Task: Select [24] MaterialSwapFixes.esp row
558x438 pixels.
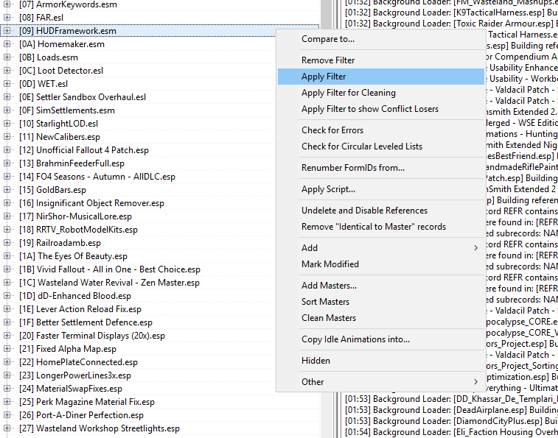Action: [x=71, y=389]
